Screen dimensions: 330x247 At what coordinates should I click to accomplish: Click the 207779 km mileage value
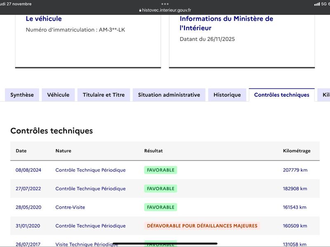click(x=295, y=170)
